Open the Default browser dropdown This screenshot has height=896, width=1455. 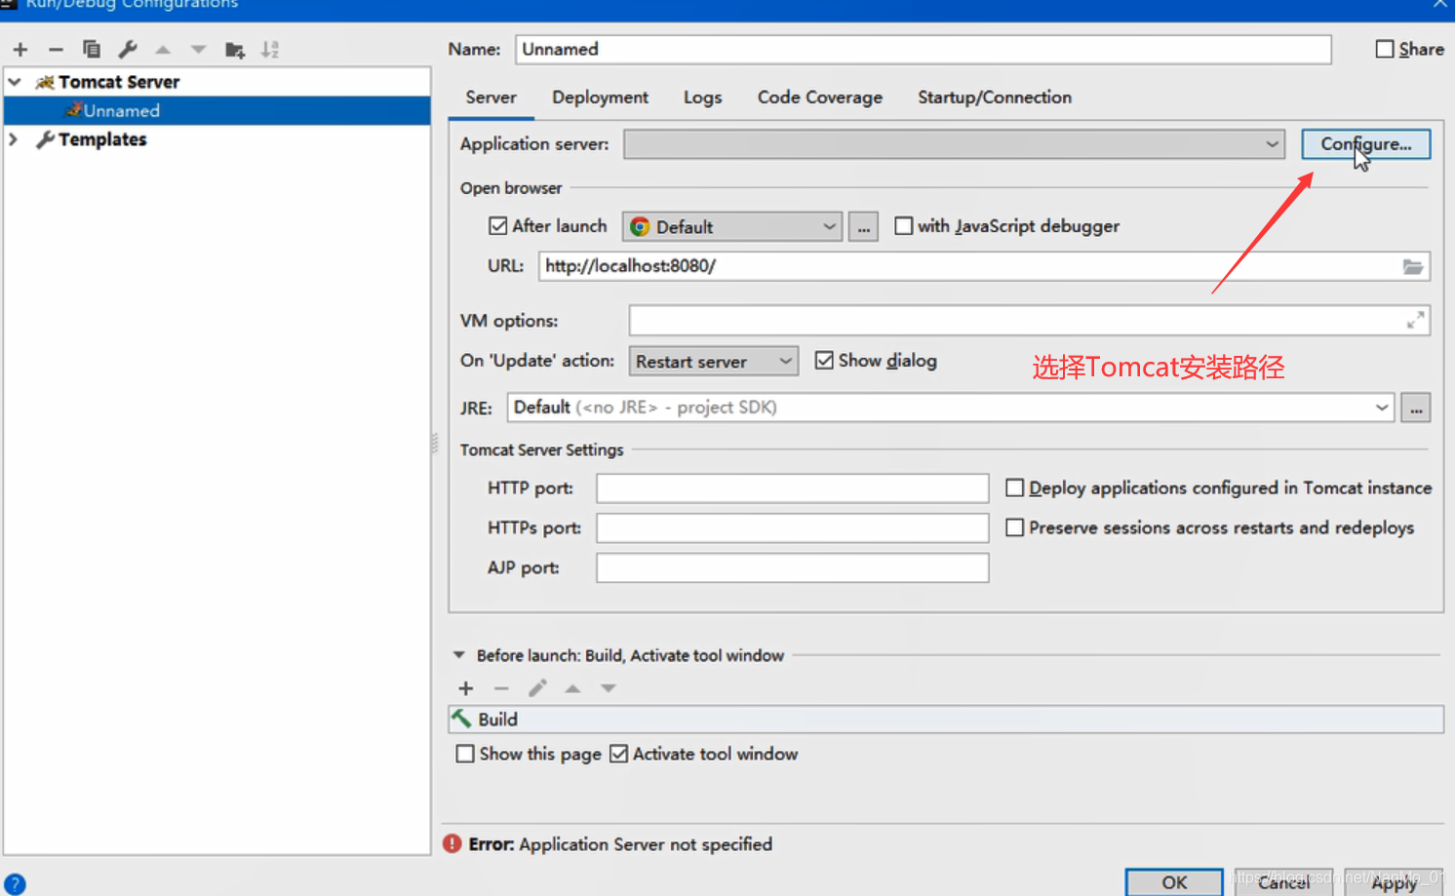point(731,226)
